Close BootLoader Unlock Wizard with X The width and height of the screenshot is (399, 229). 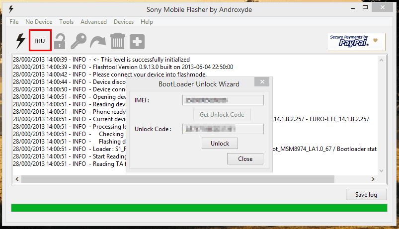pos(262,81)
